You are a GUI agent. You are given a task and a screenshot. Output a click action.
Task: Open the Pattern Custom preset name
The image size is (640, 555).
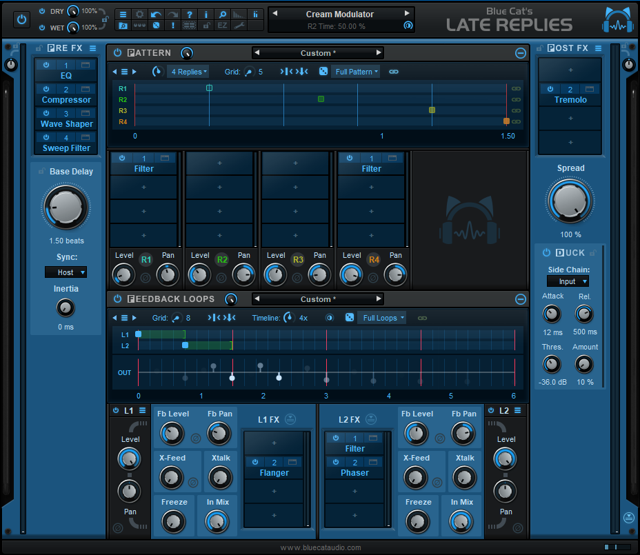pyautogui.click(x=318, y=53)
